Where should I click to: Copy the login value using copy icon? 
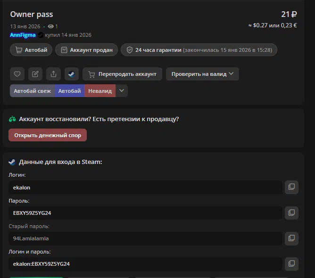[x=291, y=187]
